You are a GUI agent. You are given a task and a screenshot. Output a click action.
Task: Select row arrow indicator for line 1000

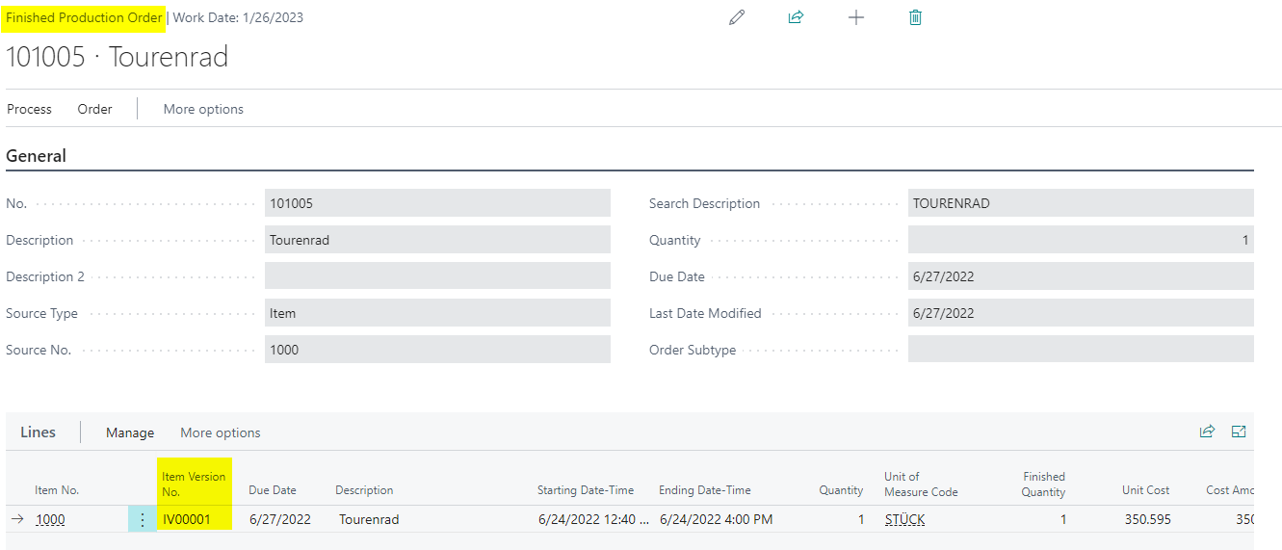[x=17, y=519]
